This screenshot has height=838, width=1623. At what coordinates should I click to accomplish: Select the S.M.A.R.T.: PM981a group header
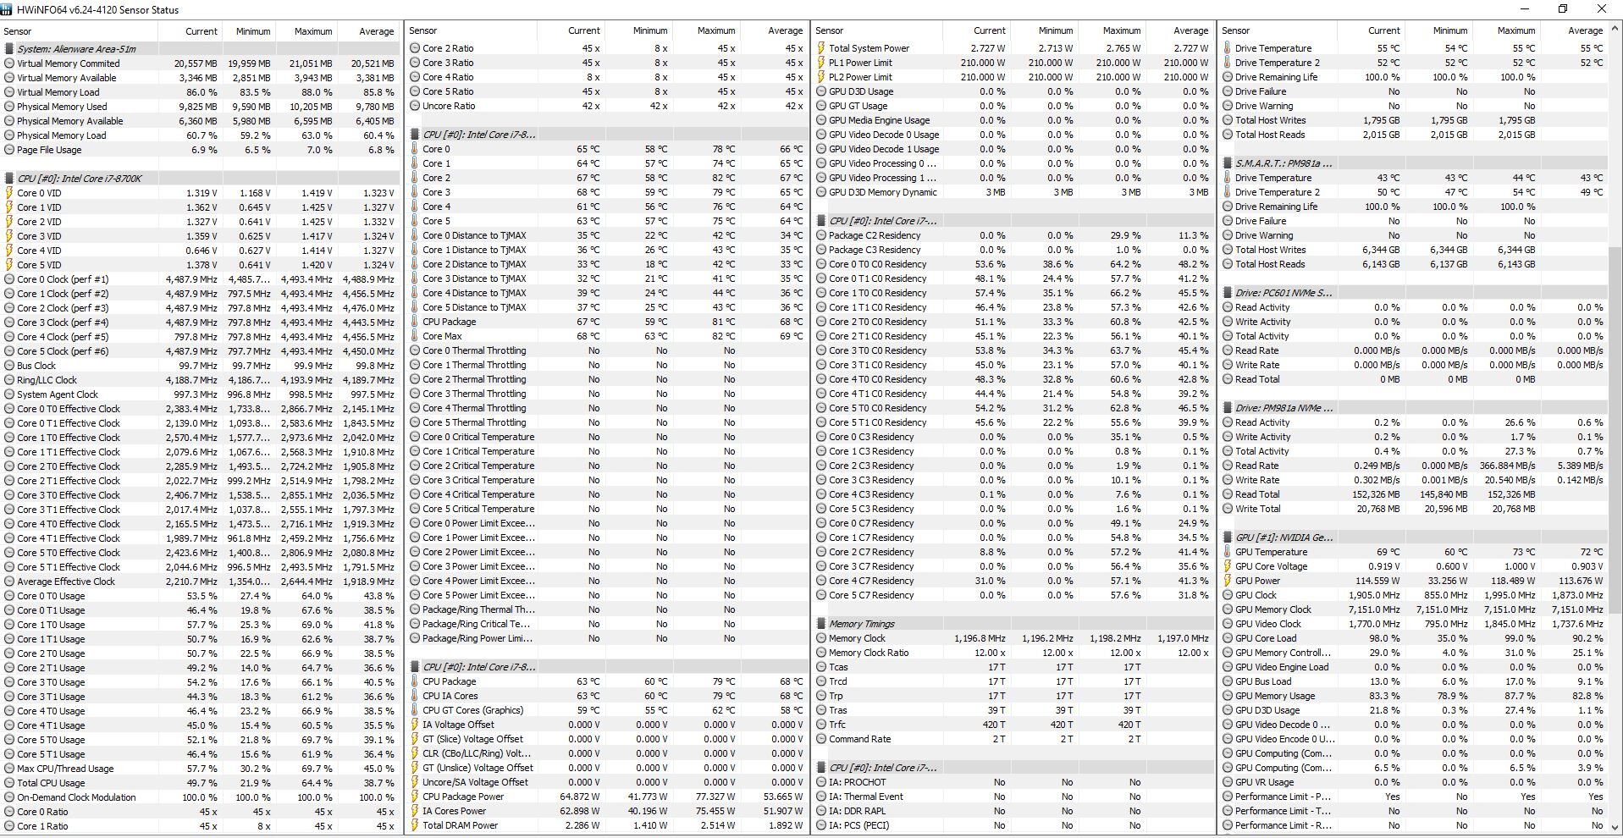(1414, 163)
